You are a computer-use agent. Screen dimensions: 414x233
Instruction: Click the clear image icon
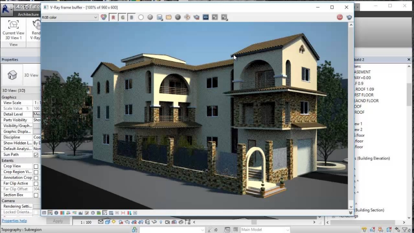(178, 17)
